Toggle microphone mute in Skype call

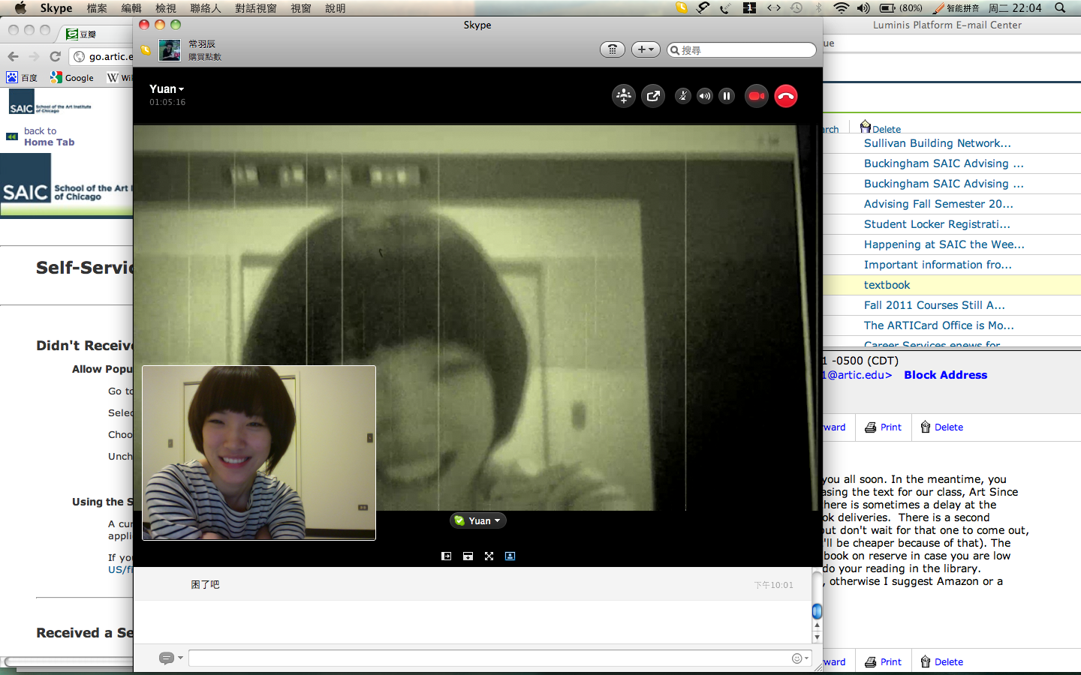682,96
